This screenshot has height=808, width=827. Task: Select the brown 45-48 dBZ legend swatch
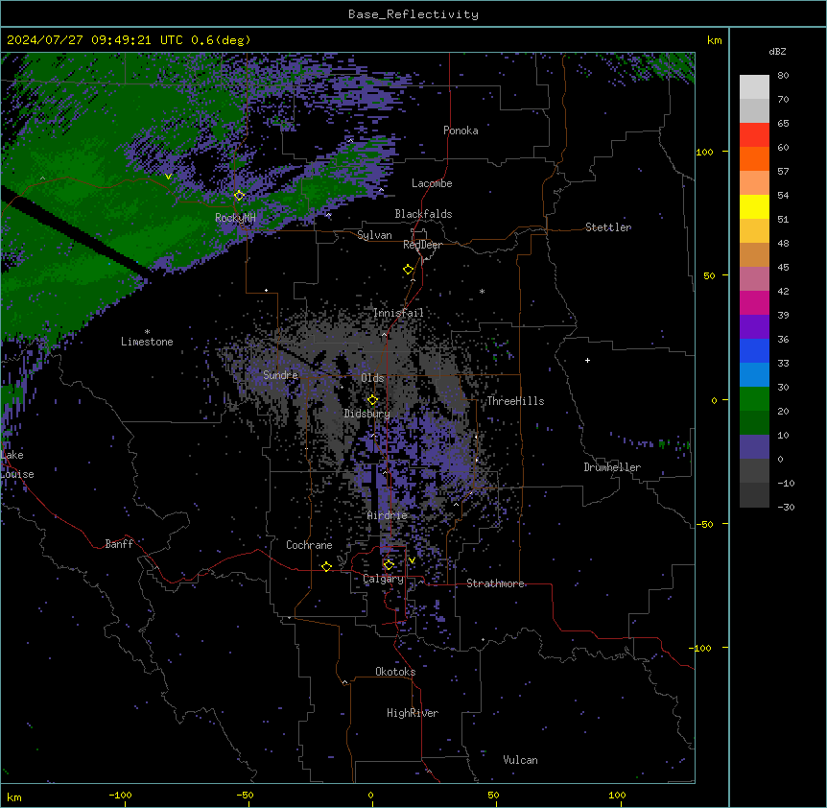[754, 254]
